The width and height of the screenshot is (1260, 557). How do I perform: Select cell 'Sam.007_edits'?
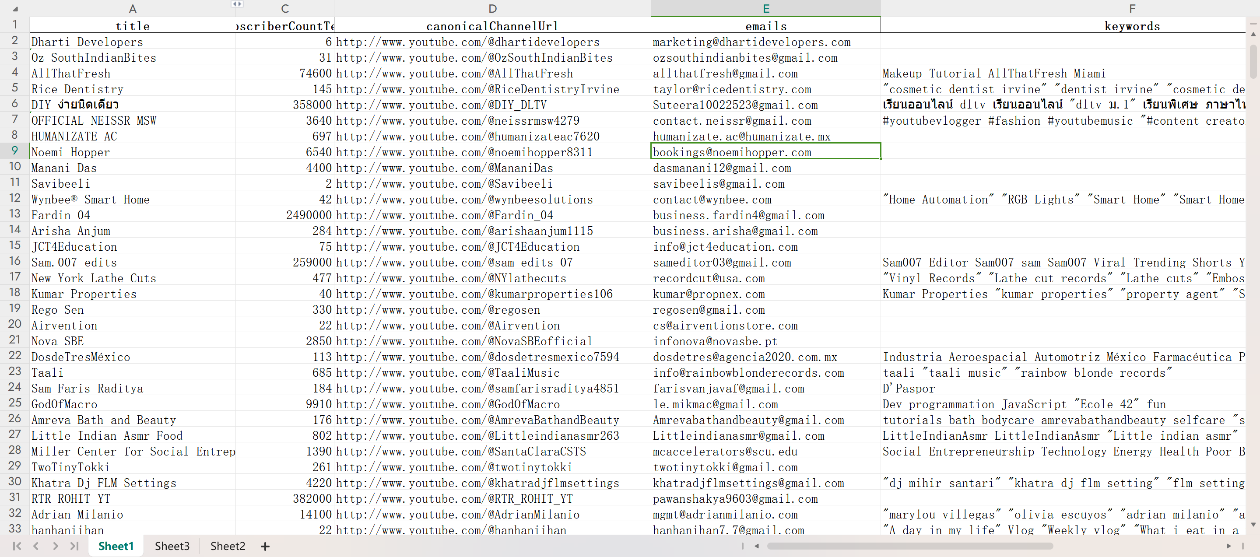133,262
